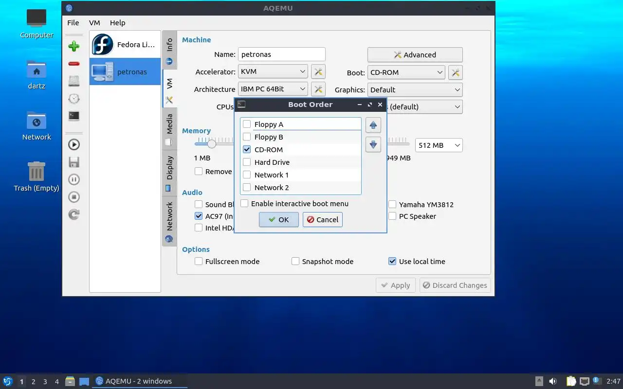Image resolution: width=623 pixels, height=389 pixels.
Task: Switch to the Media tab
Action: (169, 129)
